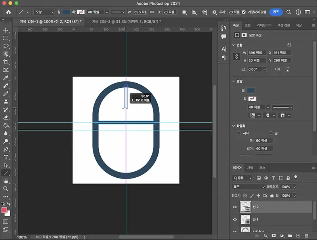Click the foreground color swatch

(x=4, y=210)
